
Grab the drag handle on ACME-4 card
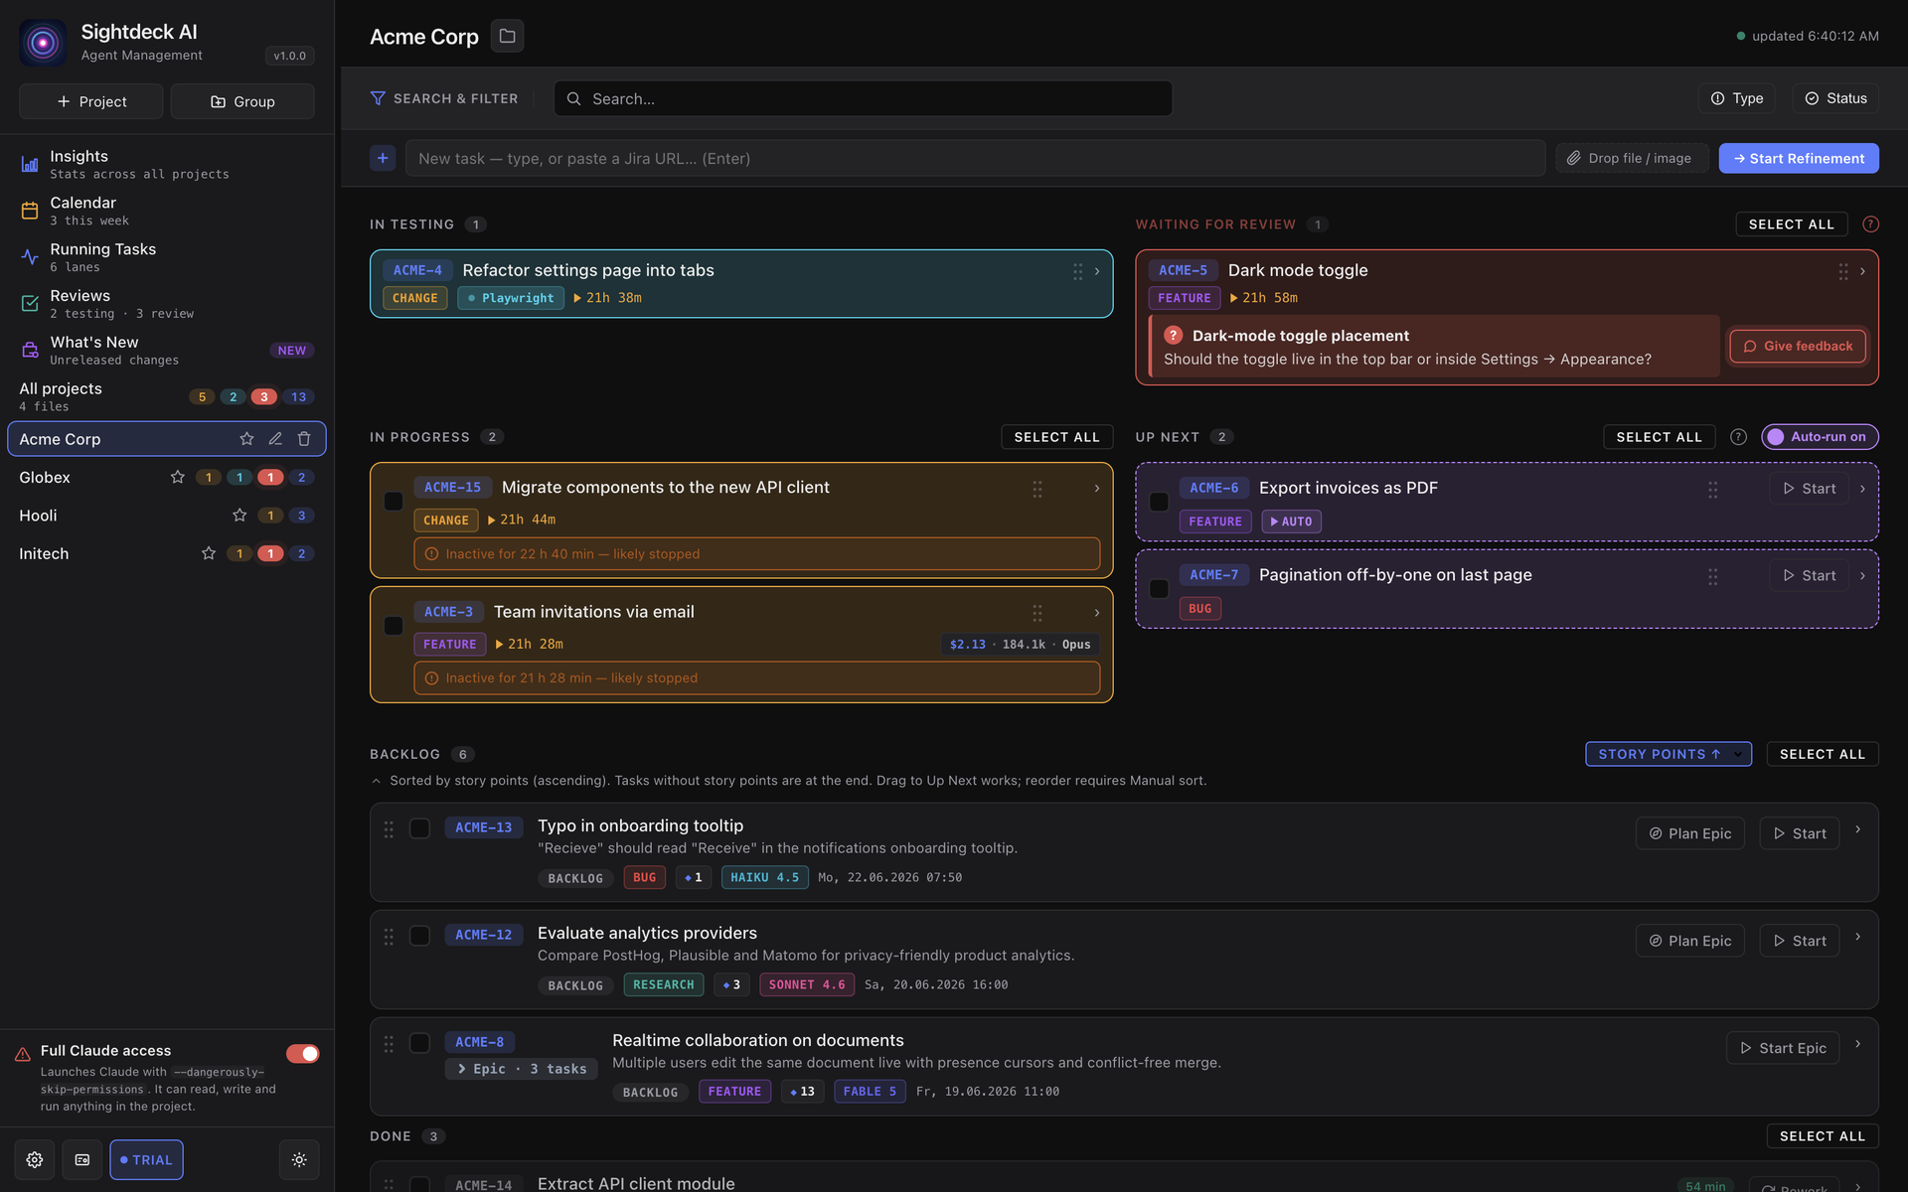[x=1077, y=271]
